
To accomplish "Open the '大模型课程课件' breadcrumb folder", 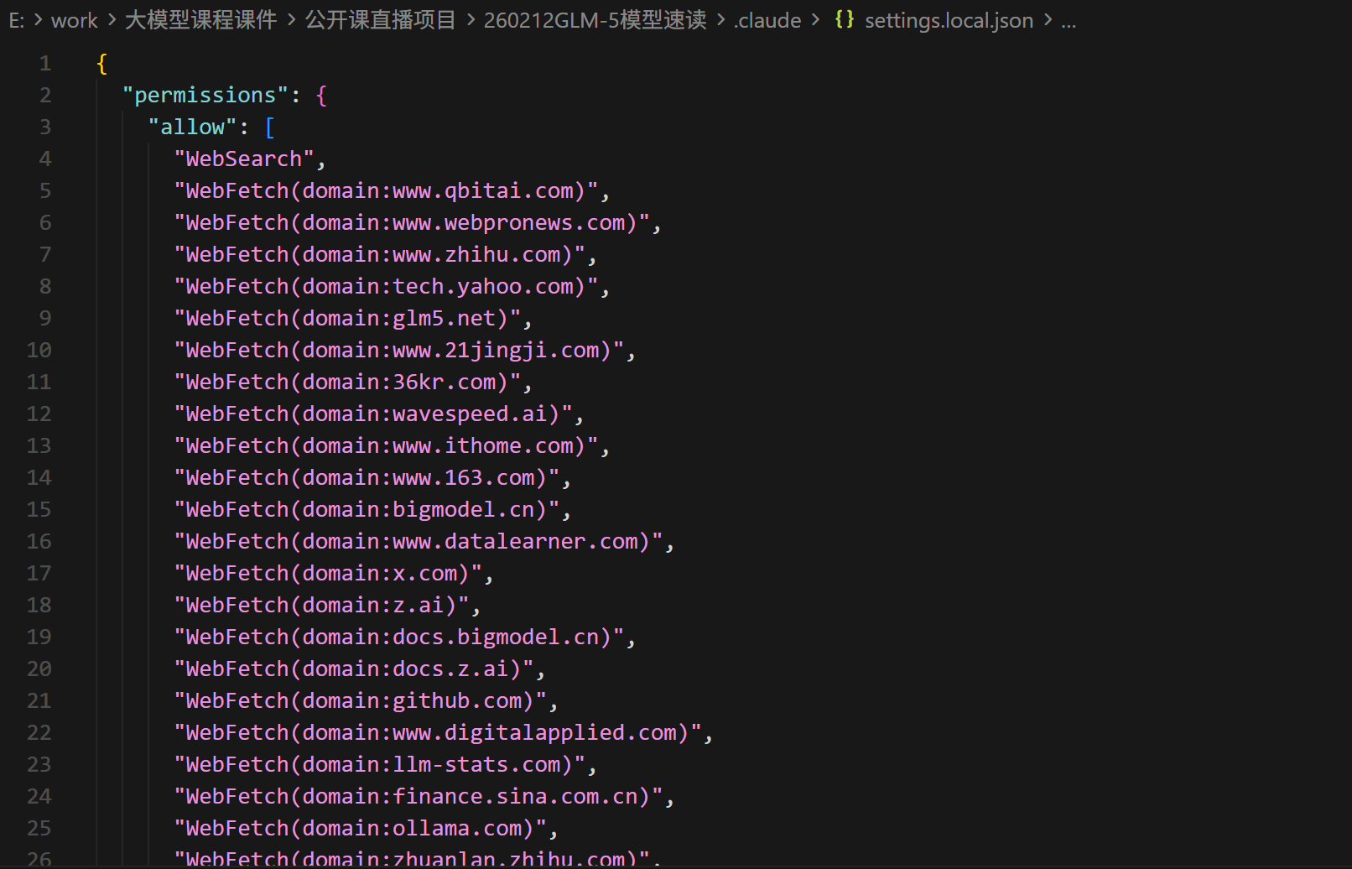I will (200, 20).
